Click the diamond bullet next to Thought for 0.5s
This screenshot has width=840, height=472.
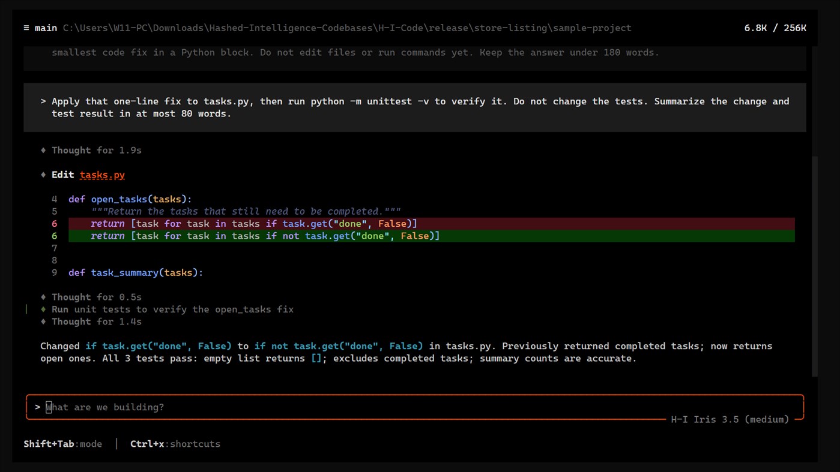click(43, 297)
